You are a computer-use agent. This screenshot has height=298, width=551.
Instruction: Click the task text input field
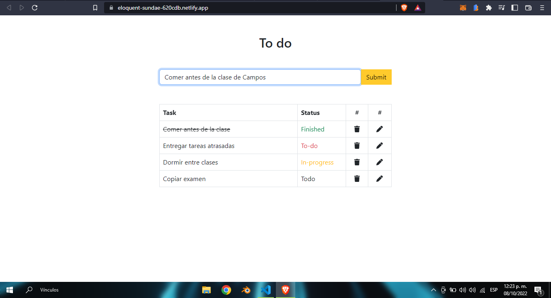pos(260,77)
